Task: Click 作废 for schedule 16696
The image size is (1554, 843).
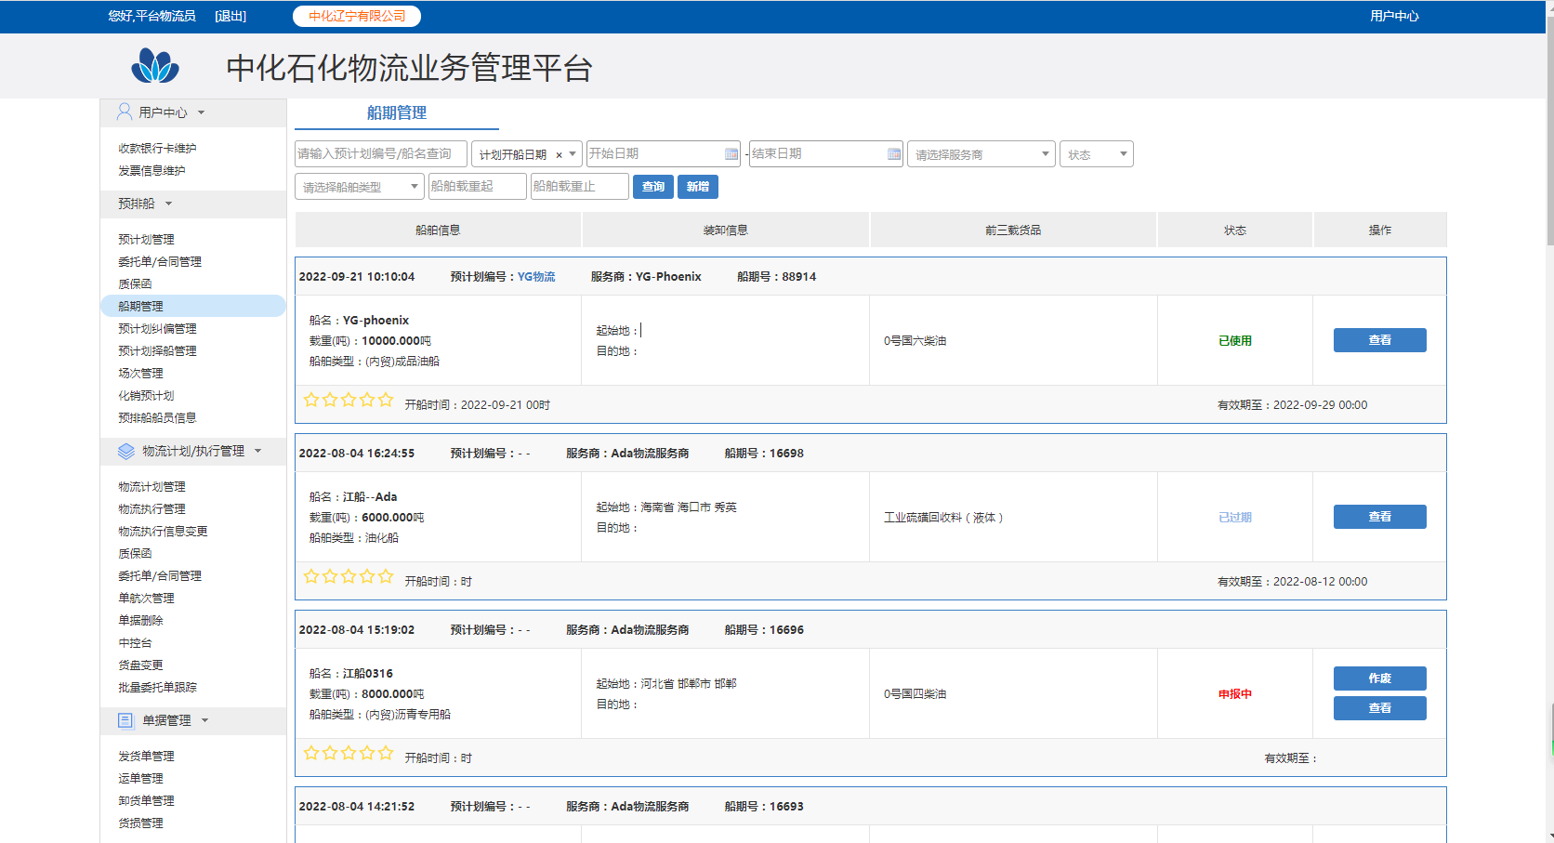Action: point(1380,678)
